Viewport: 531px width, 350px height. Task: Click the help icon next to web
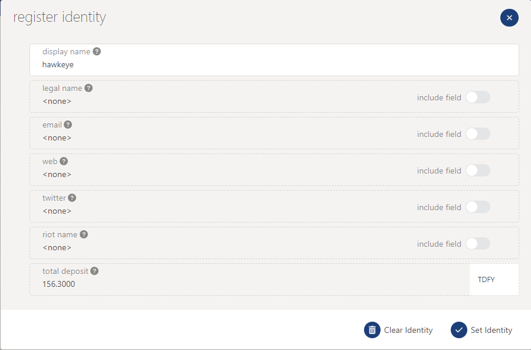[64, 161]
